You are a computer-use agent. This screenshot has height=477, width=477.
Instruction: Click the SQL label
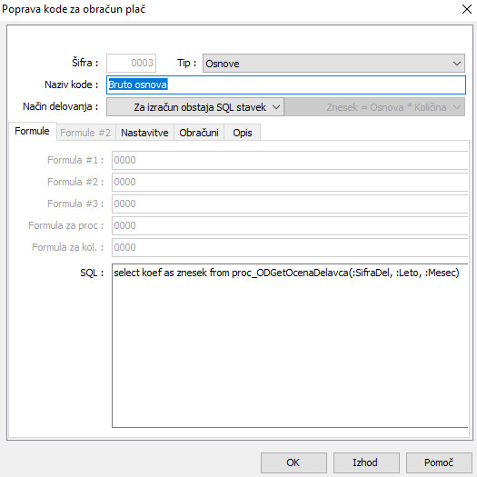(92, 273)
